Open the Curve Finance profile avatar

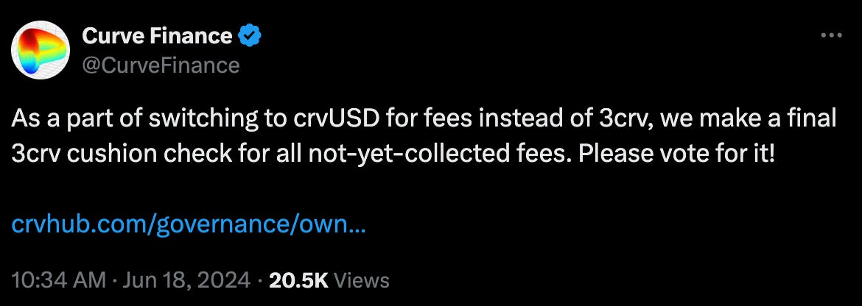(x=40, y=51)
